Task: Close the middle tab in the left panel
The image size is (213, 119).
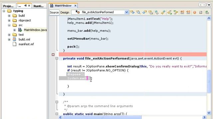Action: [29, 6]
